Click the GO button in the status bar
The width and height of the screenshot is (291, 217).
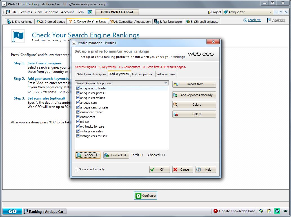[x=12, y=211]
